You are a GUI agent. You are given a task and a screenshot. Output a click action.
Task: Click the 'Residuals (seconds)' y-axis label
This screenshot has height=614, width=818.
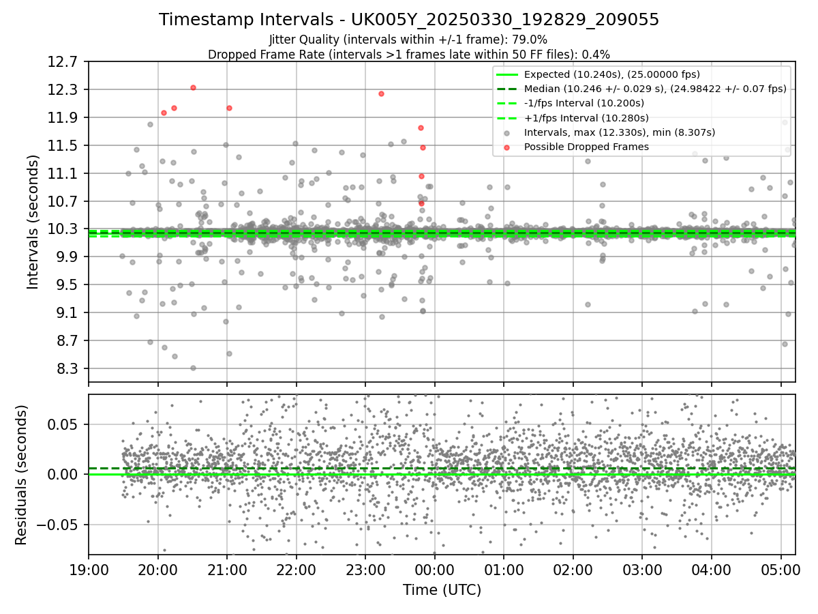(22, 475)
